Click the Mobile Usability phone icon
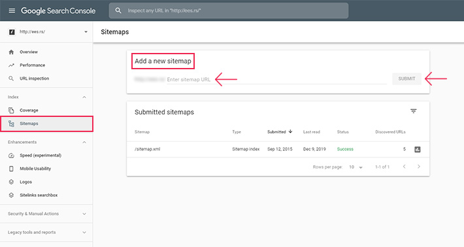Screen dimensions: 464x247 11,169
